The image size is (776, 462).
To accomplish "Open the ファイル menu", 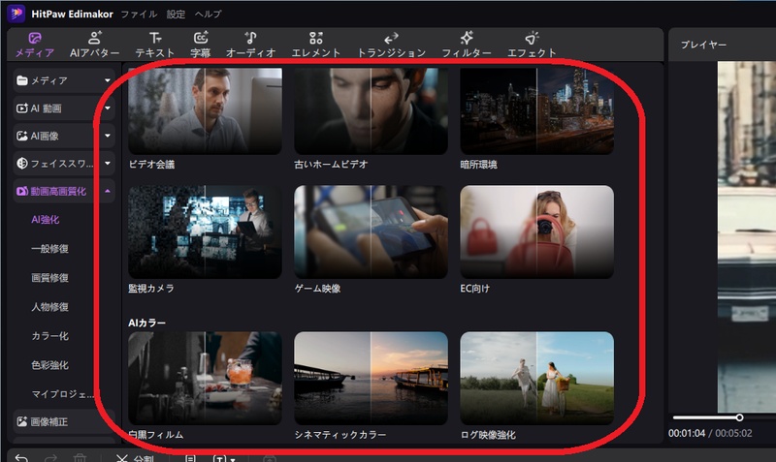I will click(139, 14).
